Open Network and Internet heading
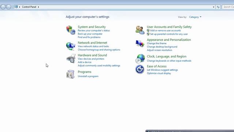Viewport: 234px width, 132px height. pos(93,43)
